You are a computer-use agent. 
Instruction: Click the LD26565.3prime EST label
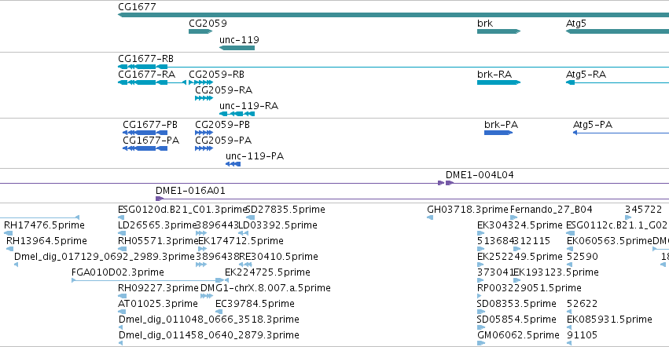click(157, 225)
